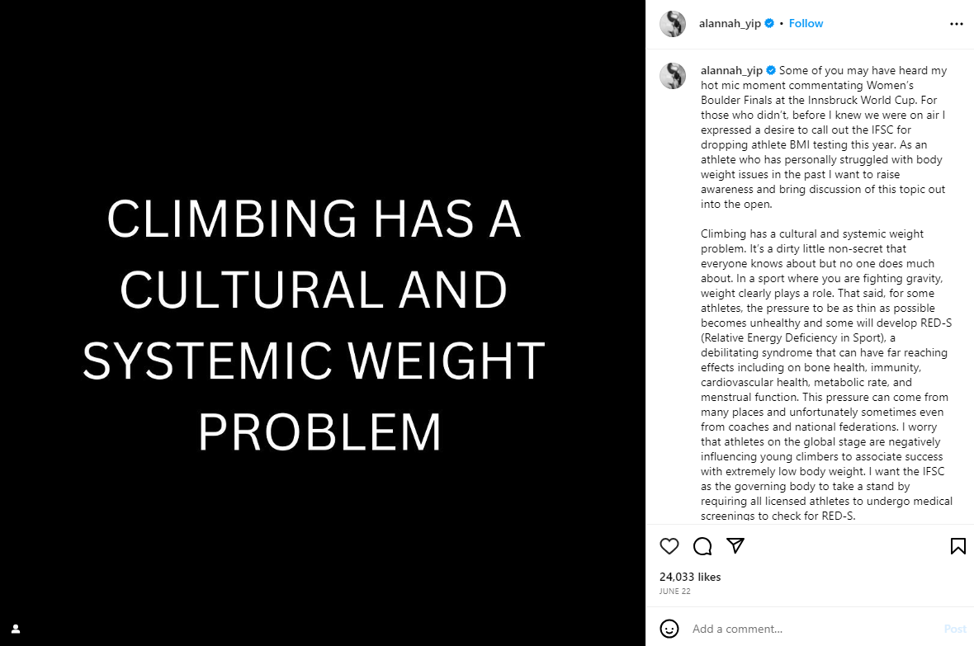
Task: Click the tagged people icon on image
Action: (x=17, y=629)
